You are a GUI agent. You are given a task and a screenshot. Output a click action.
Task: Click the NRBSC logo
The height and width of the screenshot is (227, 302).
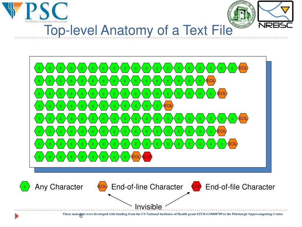[275, 14]
